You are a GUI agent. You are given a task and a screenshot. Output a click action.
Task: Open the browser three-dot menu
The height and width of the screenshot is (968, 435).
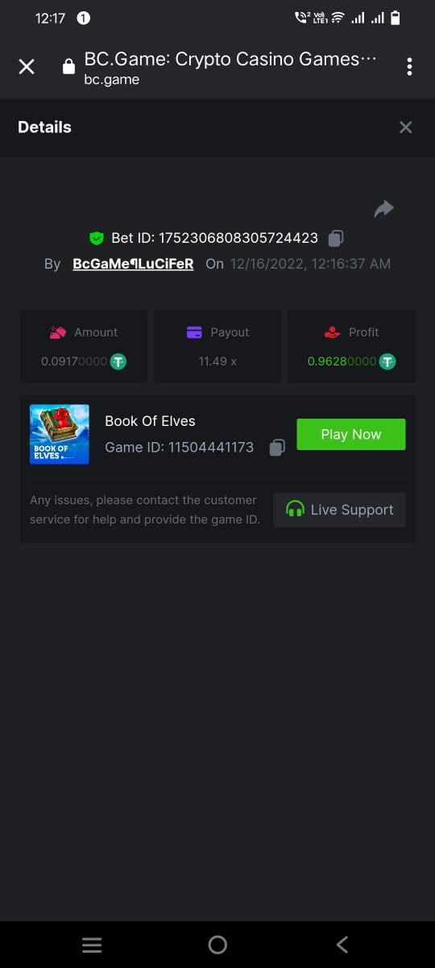click(409, 67)
